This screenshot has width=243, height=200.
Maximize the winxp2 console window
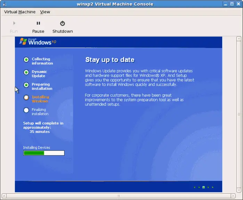click(232, 4)
